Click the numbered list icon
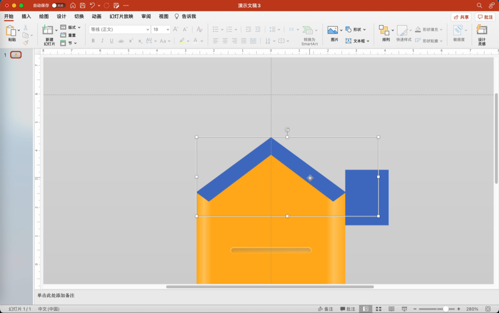The height and width of the screenshot is (313, 499). point(229,29)
